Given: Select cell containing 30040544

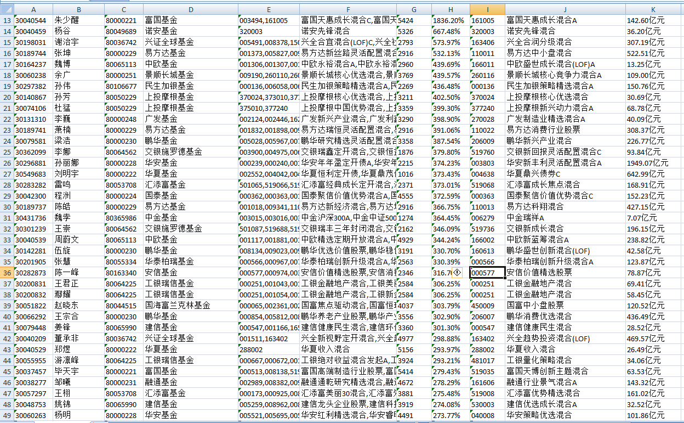Looking at the screenshot, I should point(34,20).
